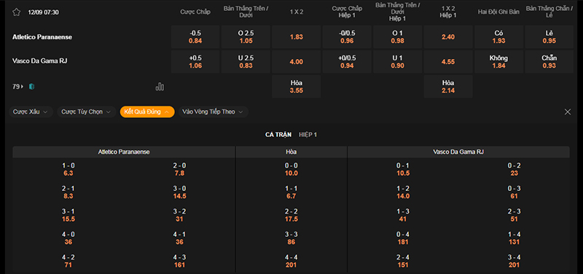Image resolution: width=583 pixels, height=274 pixels.
Task: Select Over 2.5 goals odds 1.05
Action: tap(246, 37)
